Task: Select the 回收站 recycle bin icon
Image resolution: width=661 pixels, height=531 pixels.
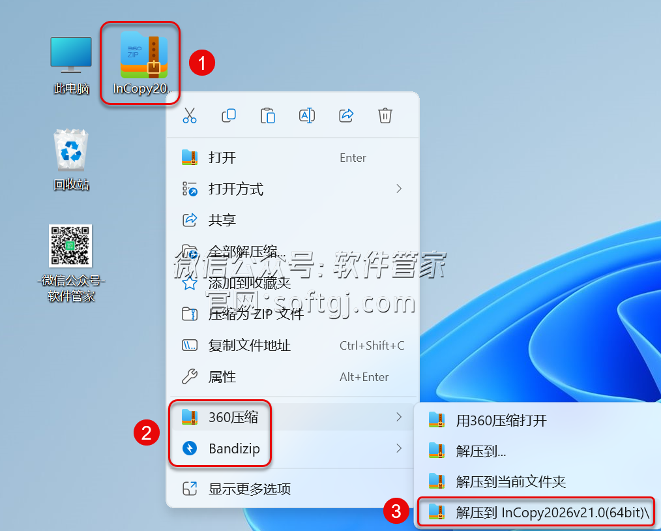Action: click(x=71, y=160)
